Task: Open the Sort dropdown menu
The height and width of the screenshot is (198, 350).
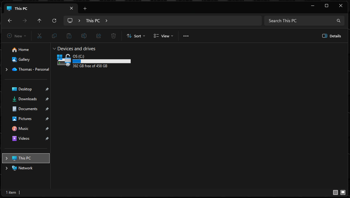Action: click(136, 36)
